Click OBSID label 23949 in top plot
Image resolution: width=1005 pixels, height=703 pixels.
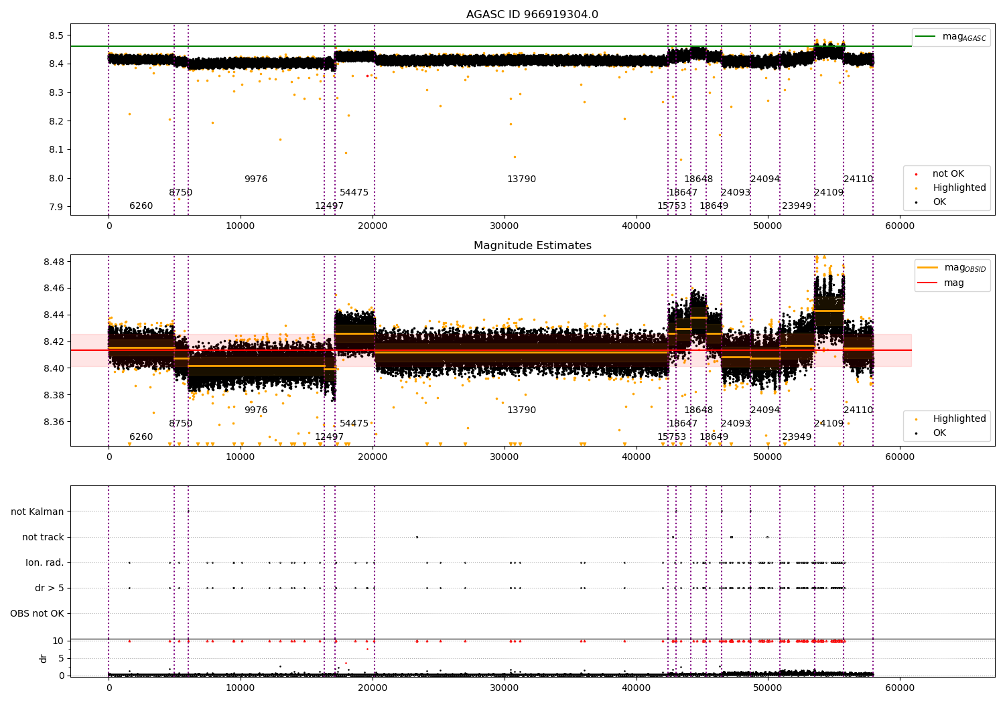pos(797,206)
